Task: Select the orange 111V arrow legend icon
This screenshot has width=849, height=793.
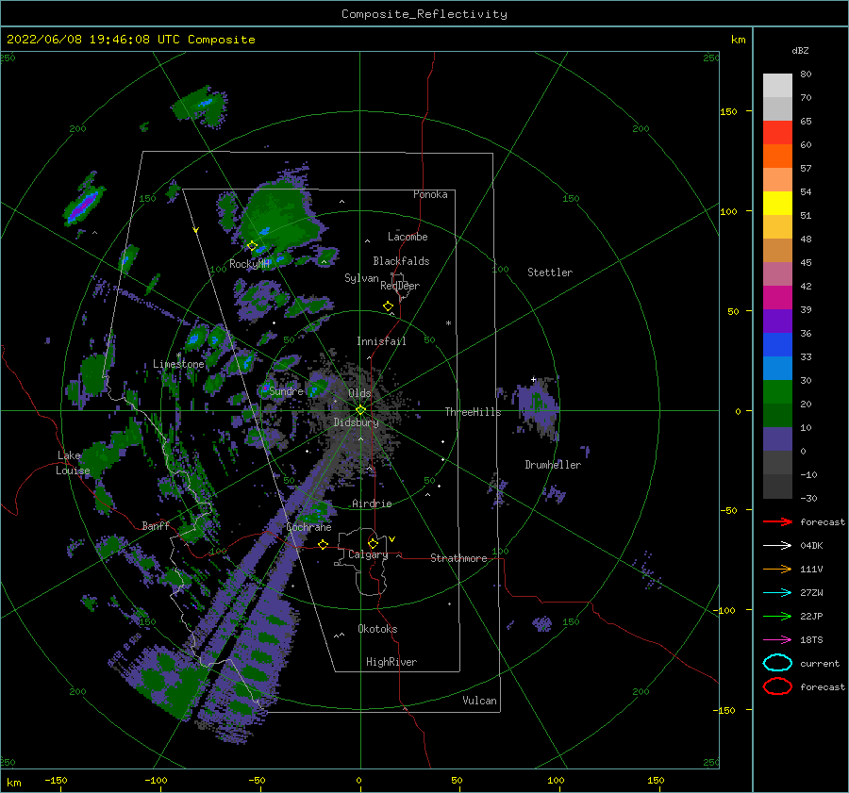Action: (777, 569)
